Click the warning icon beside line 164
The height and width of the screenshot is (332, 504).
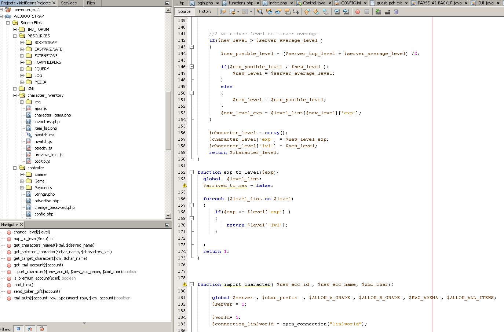click(185, 185)
